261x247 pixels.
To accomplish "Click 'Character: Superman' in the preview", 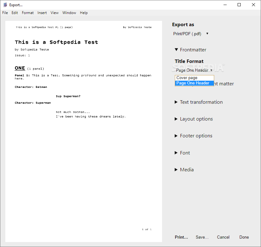I will pos(33,103).
